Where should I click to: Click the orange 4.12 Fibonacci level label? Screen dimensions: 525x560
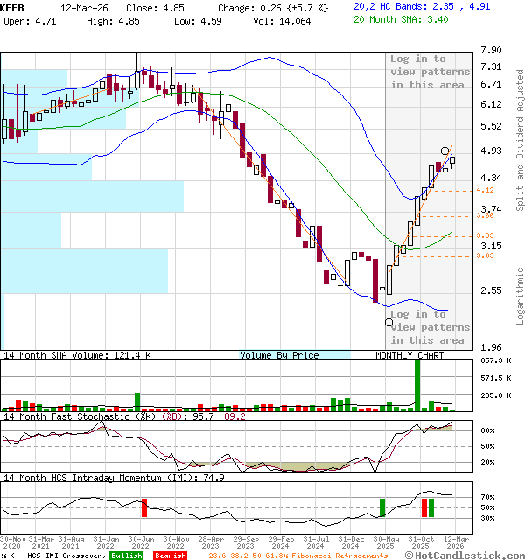(x=485, y=190)
